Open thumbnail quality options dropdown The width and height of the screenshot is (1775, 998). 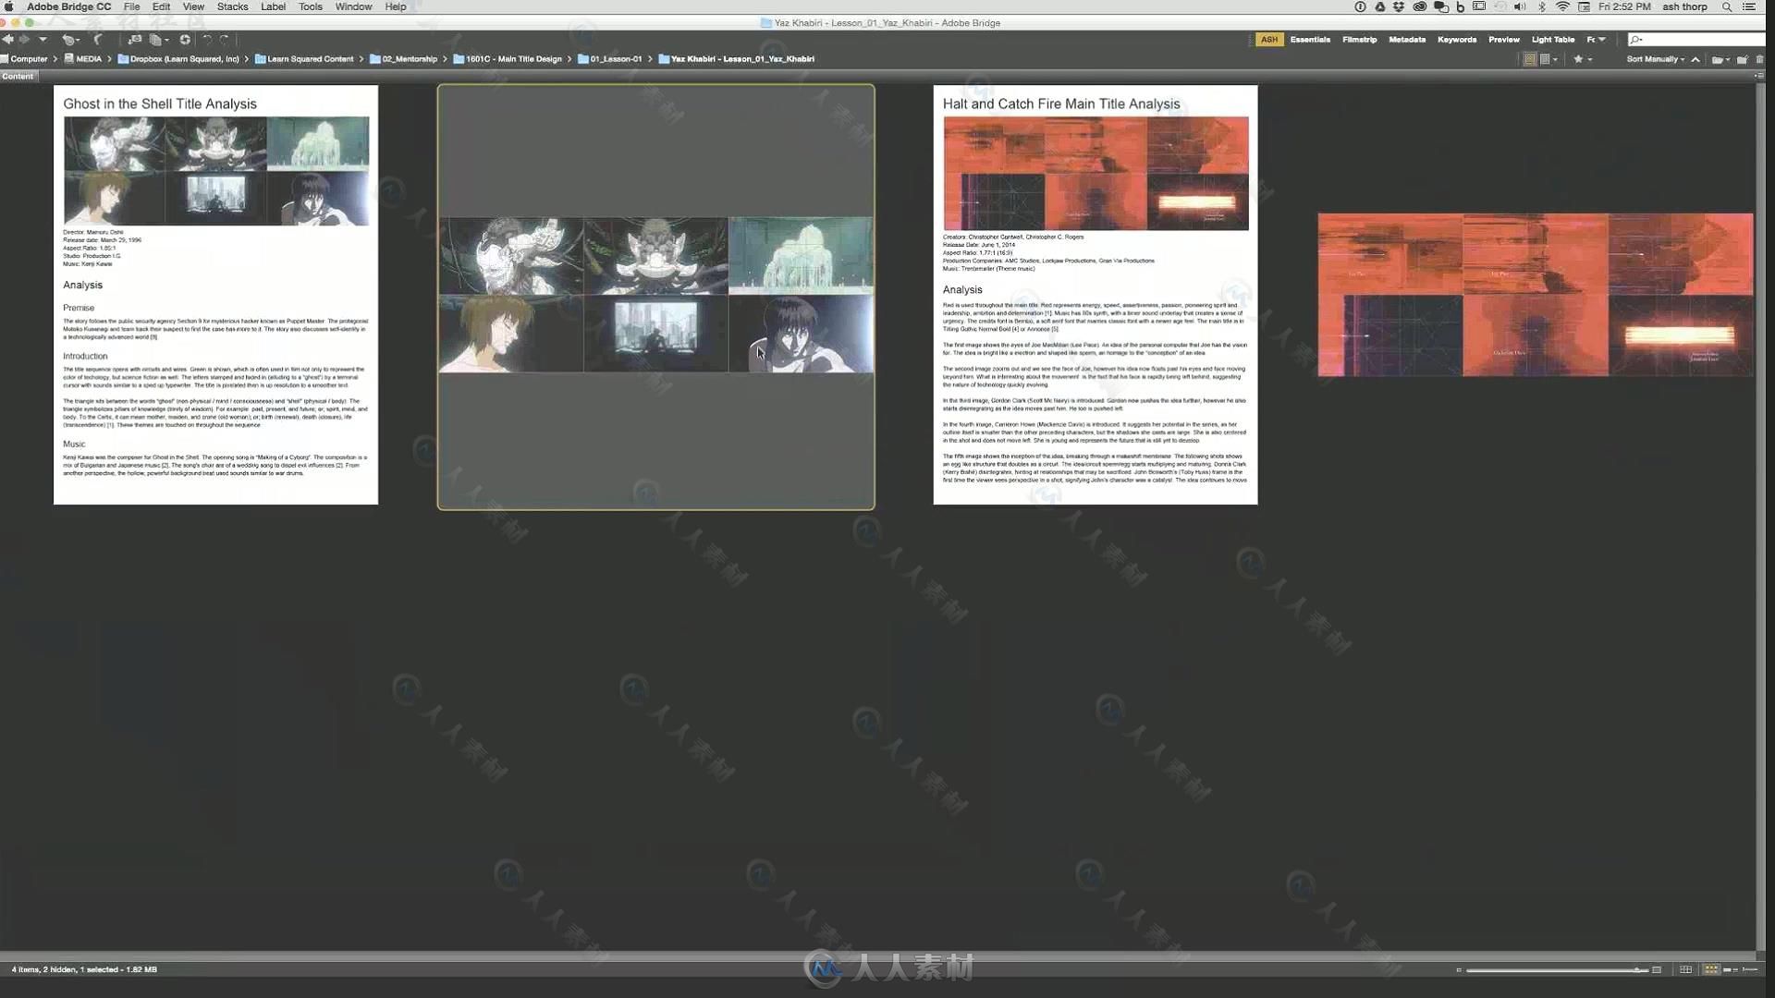pyautogui.click(x=1549, y=59)
